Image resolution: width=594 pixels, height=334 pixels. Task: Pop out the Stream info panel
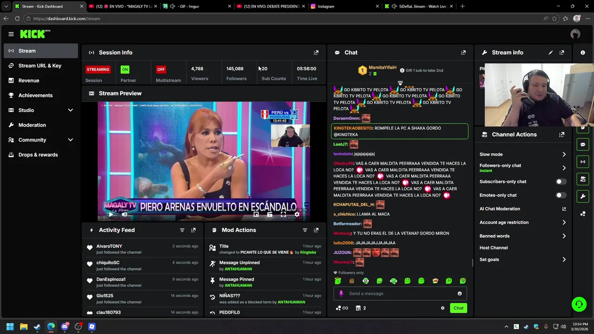coord(562,52)
